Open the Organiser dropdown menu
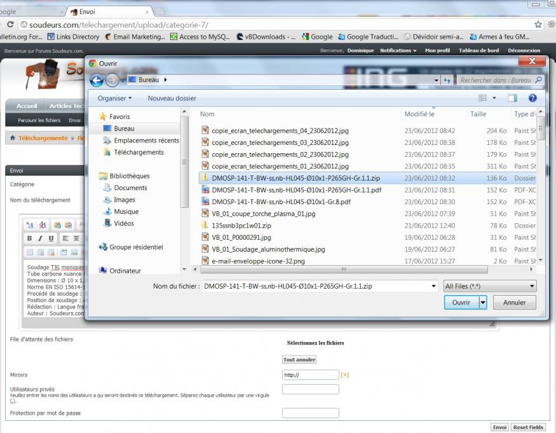Screen dimensions: 556x433 click(115, 99)
